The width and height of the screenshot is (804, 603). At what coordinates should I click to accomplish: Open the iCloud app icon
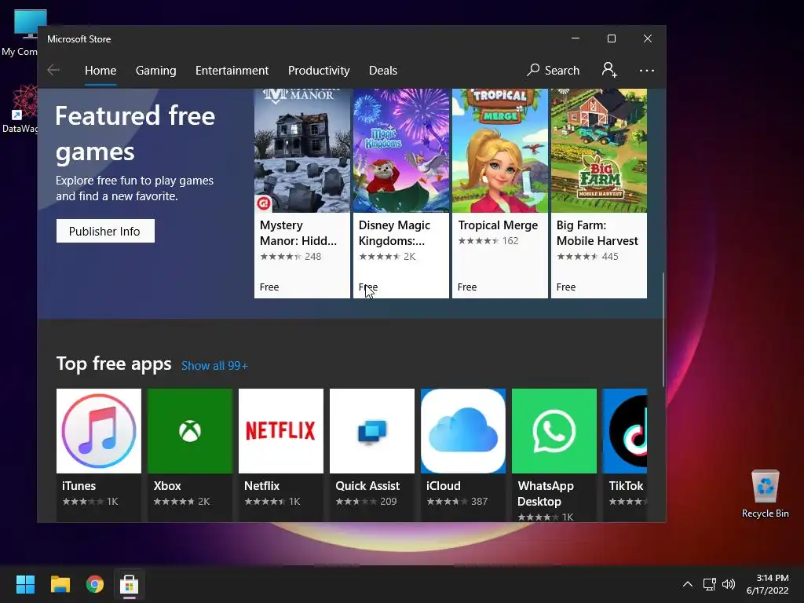click(x=463, y=431)
